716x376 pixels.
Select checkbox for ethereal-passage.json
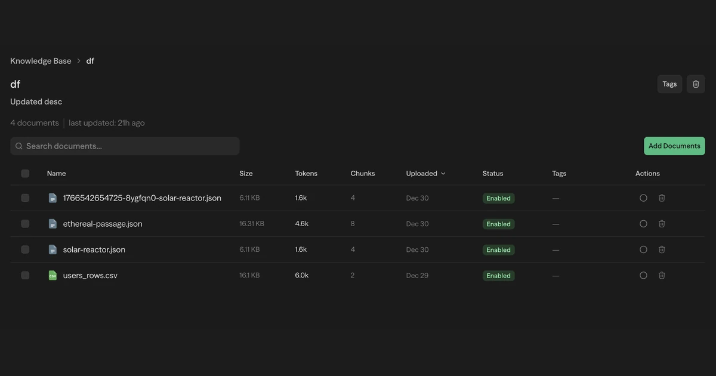pos(25,223)
